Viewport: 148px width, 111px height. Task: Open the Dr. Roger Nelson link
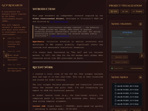point(59,22)
